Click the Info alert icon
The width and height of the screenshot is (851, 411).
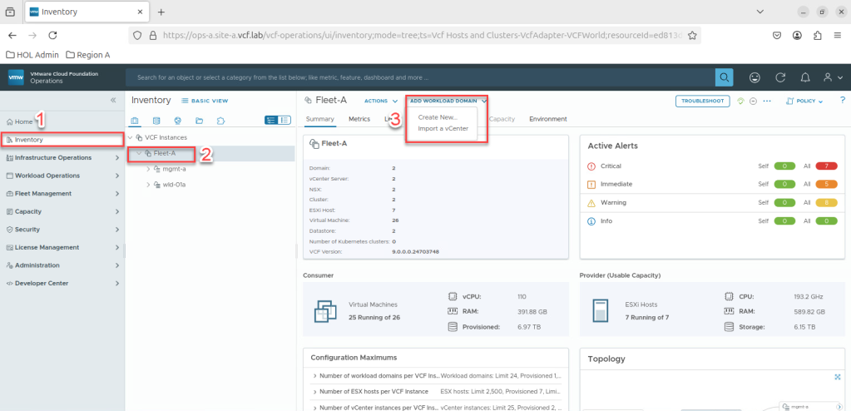[592, 221]
